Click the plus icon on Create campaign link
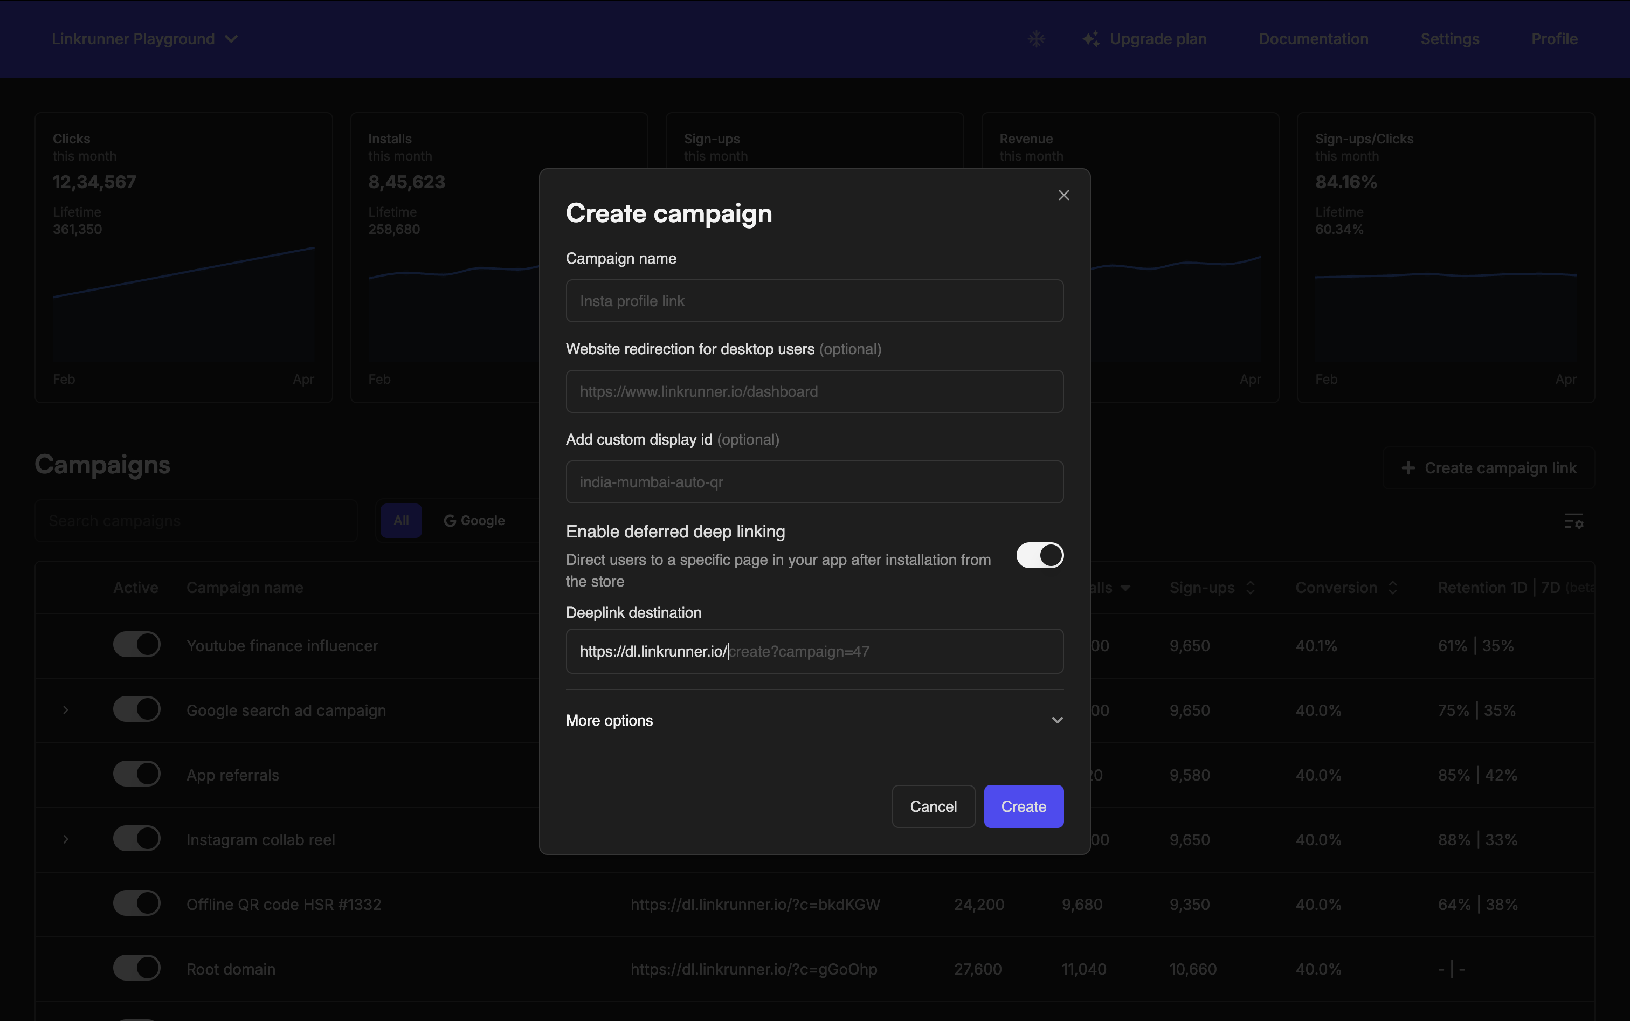Viewport: 1630px width, 1021px height. [1408, 467]
